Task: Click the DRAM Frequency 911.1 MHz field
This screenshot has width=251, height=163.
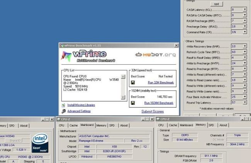Action: coord(211,156)
